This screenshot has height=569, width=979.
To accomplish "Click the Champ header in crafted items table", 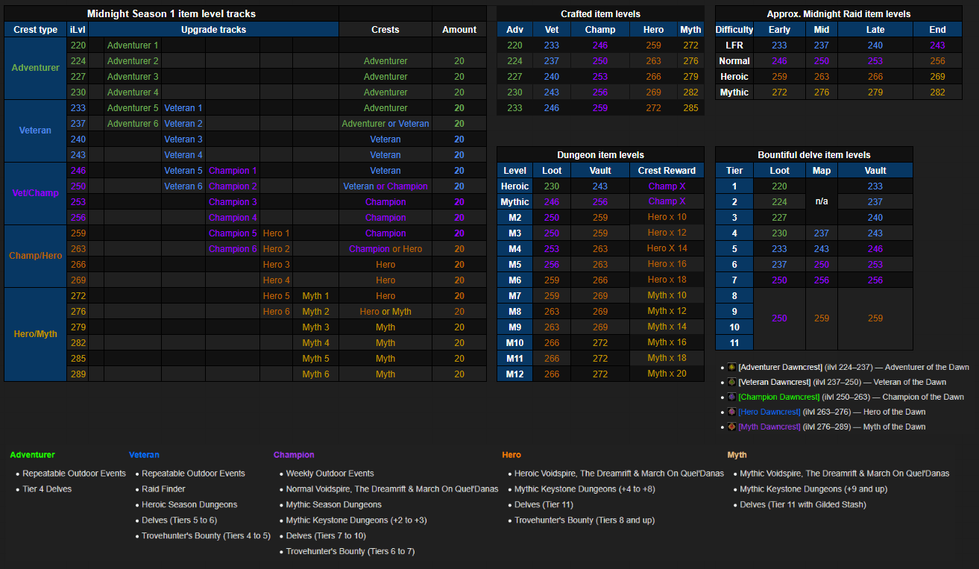I will (x=600, y=30).
